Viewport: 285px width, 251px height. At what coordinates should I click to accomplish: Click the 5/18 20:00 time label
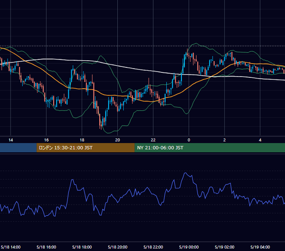118,247
